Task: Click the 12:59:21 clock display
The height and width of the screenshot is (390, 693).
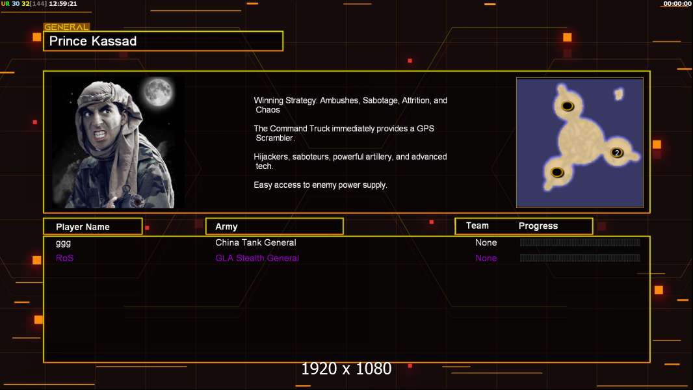Action: 63,3
